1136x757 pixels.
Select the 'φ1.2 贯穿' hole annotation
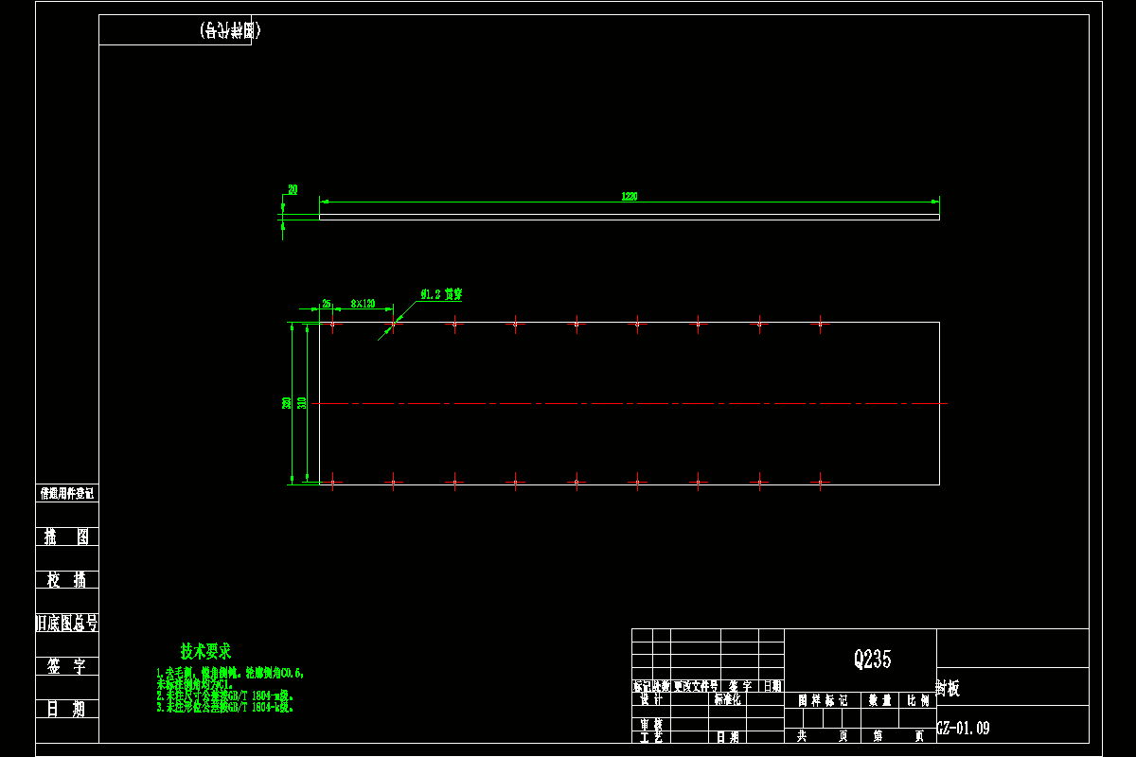point(441,294)
